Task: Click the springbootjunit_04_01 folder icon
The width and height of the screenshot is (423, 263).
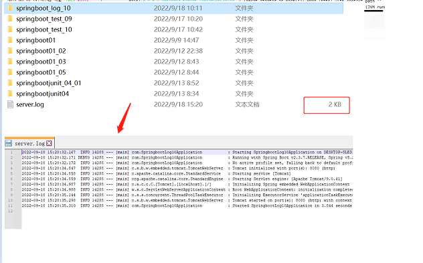Action: point(10,83)
